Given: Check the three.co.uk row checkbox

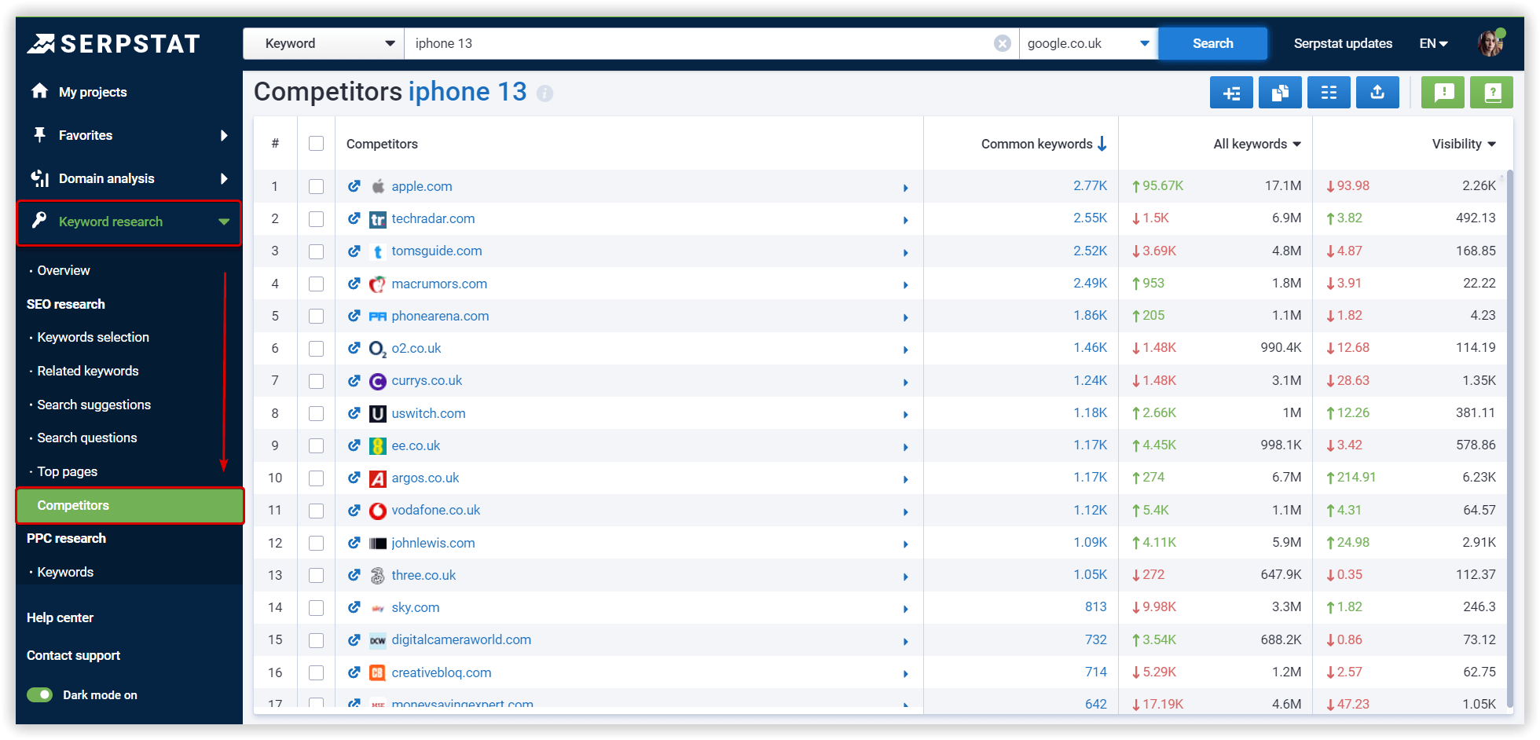Looking at the screenshot, I should (316, 575).
